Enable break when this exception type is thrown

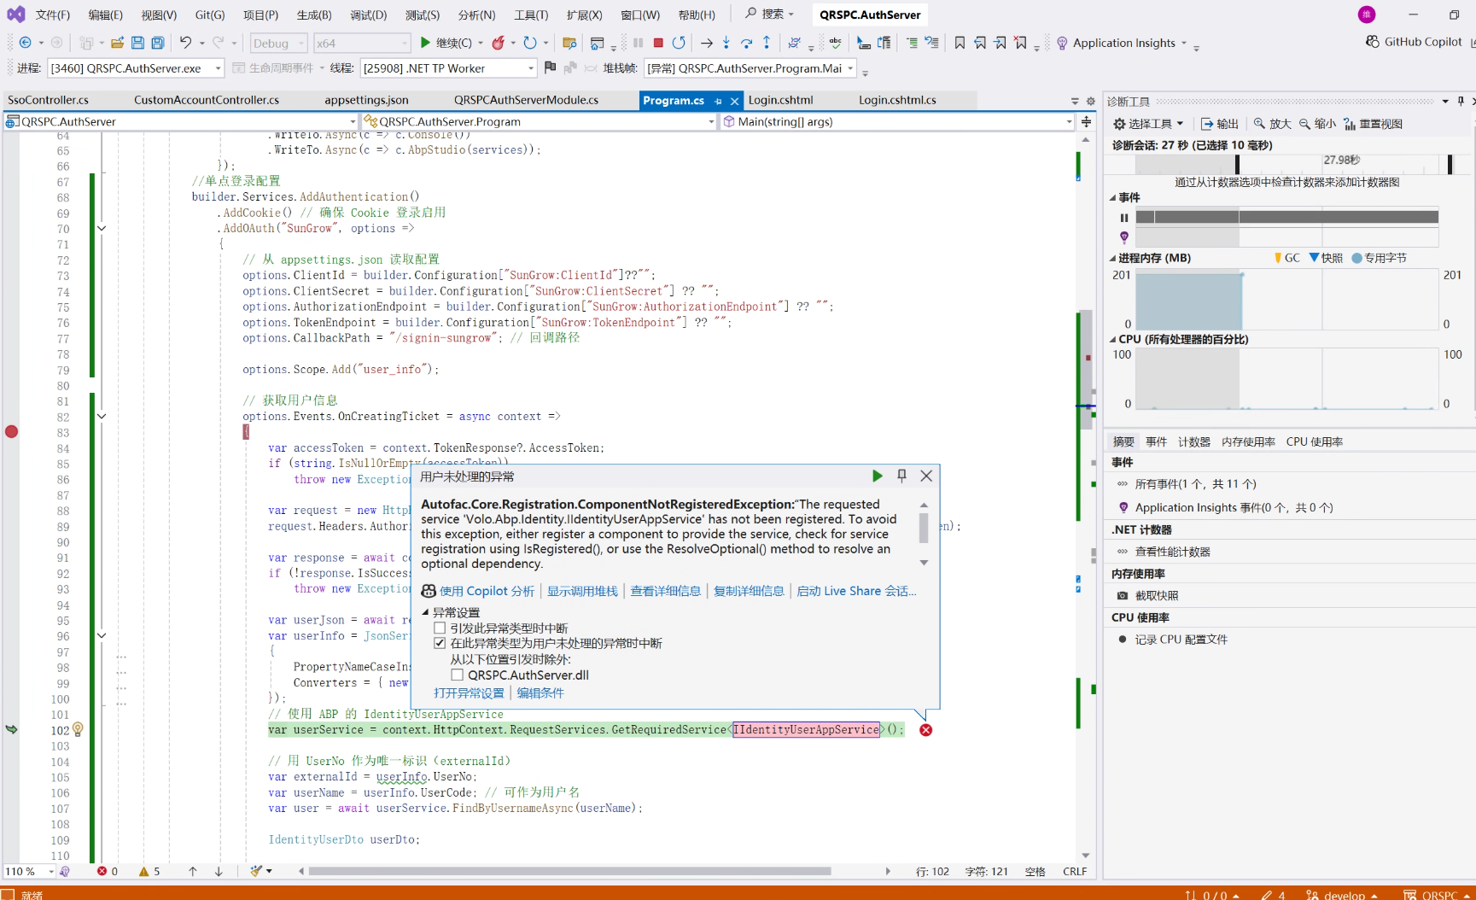(x=440, y=628)
